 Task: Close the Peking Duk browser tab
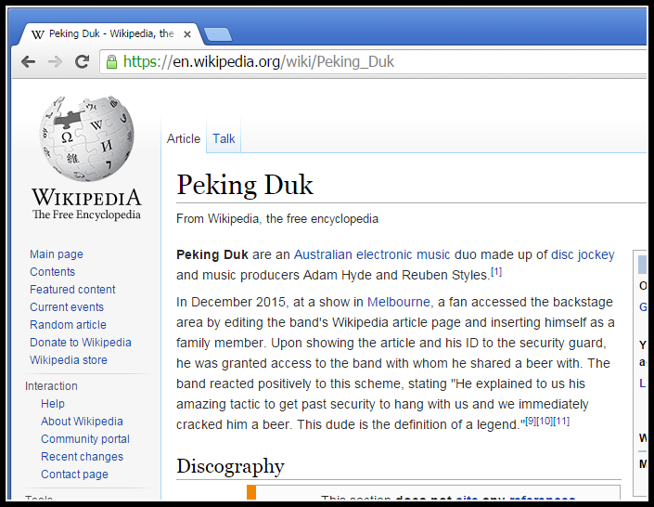(187, 34)
